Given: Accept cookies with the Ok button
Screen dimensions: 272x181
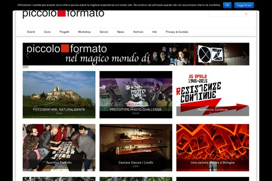Looking at the screenshot, I should pos(227,5).
